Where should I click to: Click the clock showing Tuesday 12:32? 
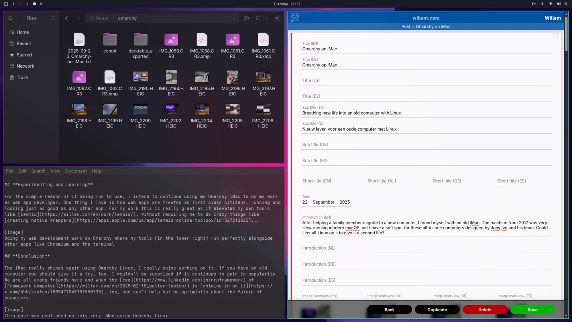pos(287,4)
